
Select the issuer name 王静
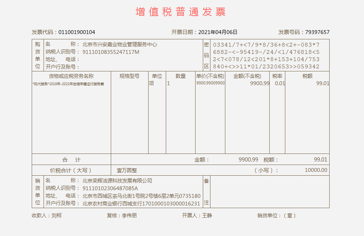coord(207,215)
